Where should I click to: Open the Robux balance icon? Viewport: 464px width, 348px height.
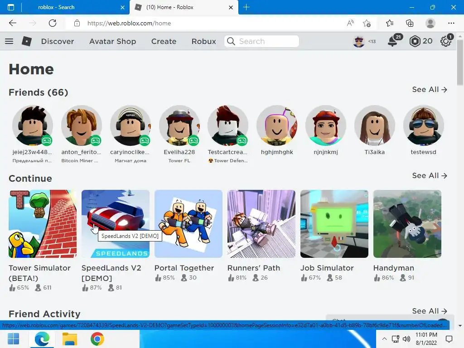tap(415, 41)
